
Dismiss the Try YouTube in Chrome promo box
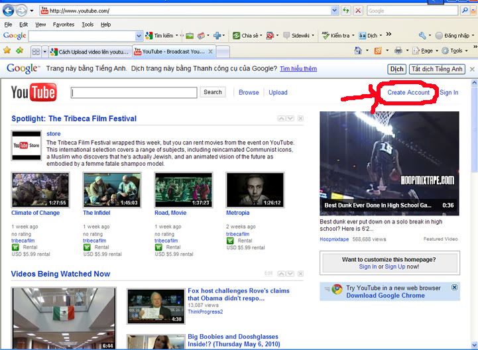[454, 287]
